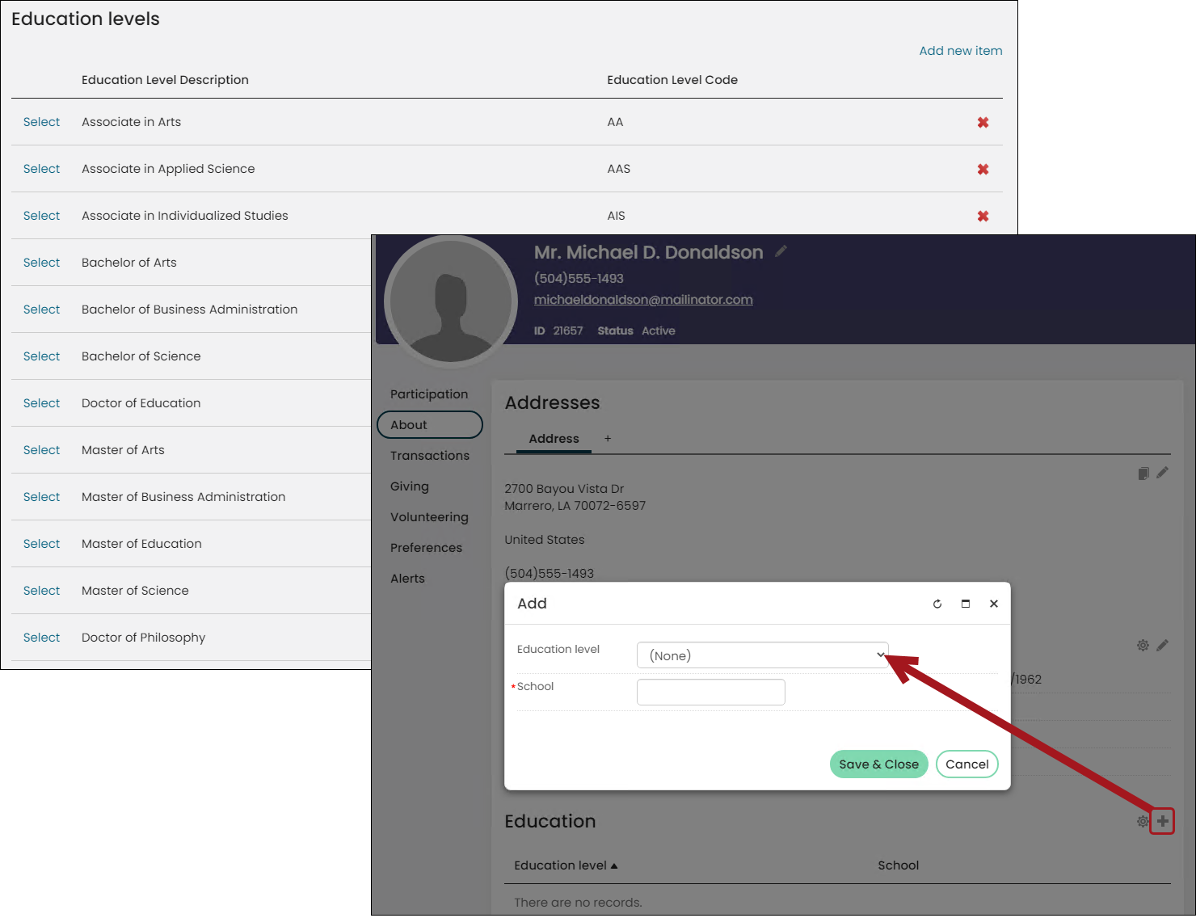Select the Bachelor of Science row
Image resolution: width=1196 pixels, height=918 pixels.
(41, 356)
